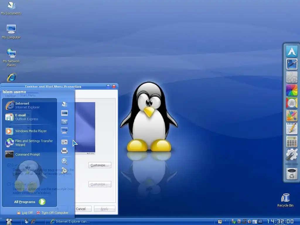Open My Documents icon in Start menu right column

click(x=64, y=104)
